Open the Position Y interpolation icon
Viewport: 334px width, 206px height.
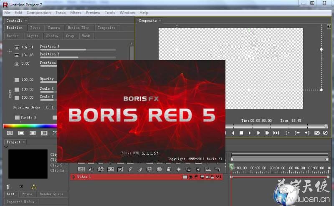(17, 55)
